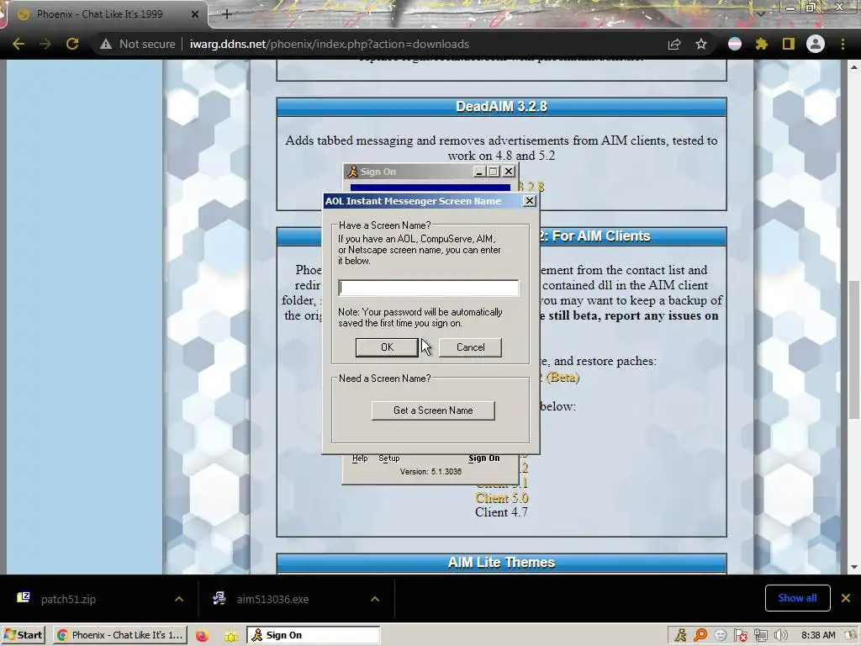Click the pink-blue striped extension icon
This screenshot has width=861, height=646.
pyautogui.click(x=735, y=44)
